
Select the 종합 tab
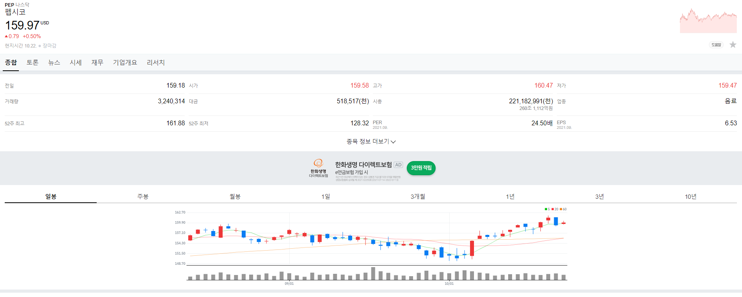11,62
